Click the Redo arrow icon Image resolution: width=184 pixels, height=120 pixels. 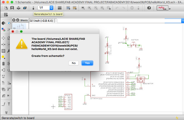124,8
